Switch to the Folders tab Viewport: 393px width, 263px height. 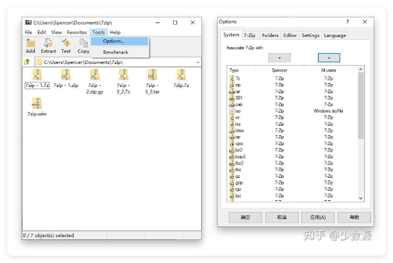click(270, 35)
